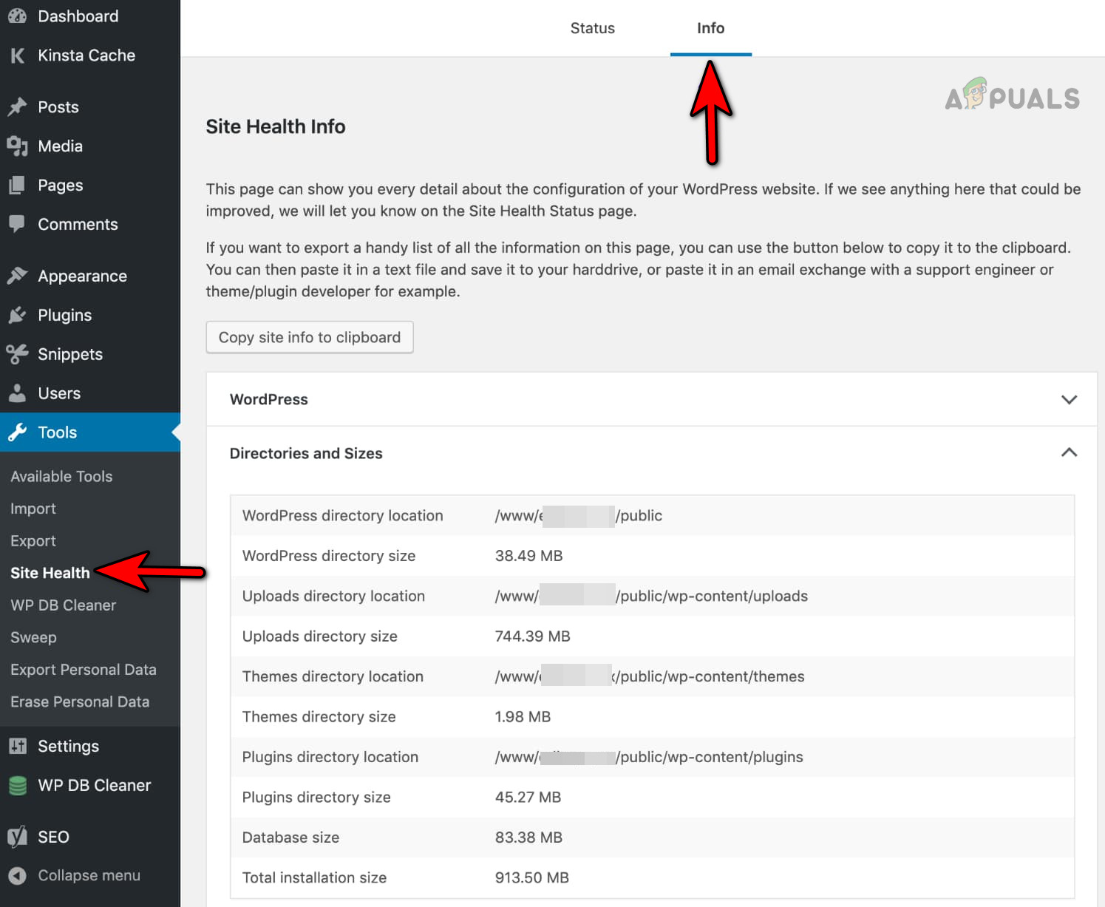The image size is (1105, 907).
Task: Switch to the Status tab
Action: pyautogui.click(x=592, y=28)
